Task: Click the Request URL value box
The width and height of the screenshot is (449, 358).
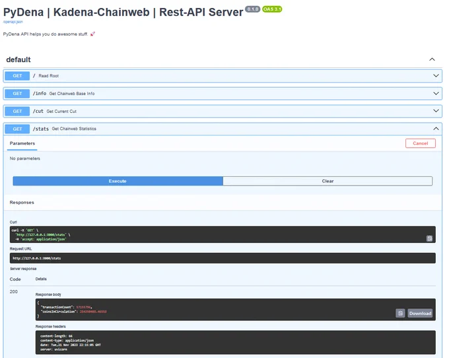Action: click(223, 258)
